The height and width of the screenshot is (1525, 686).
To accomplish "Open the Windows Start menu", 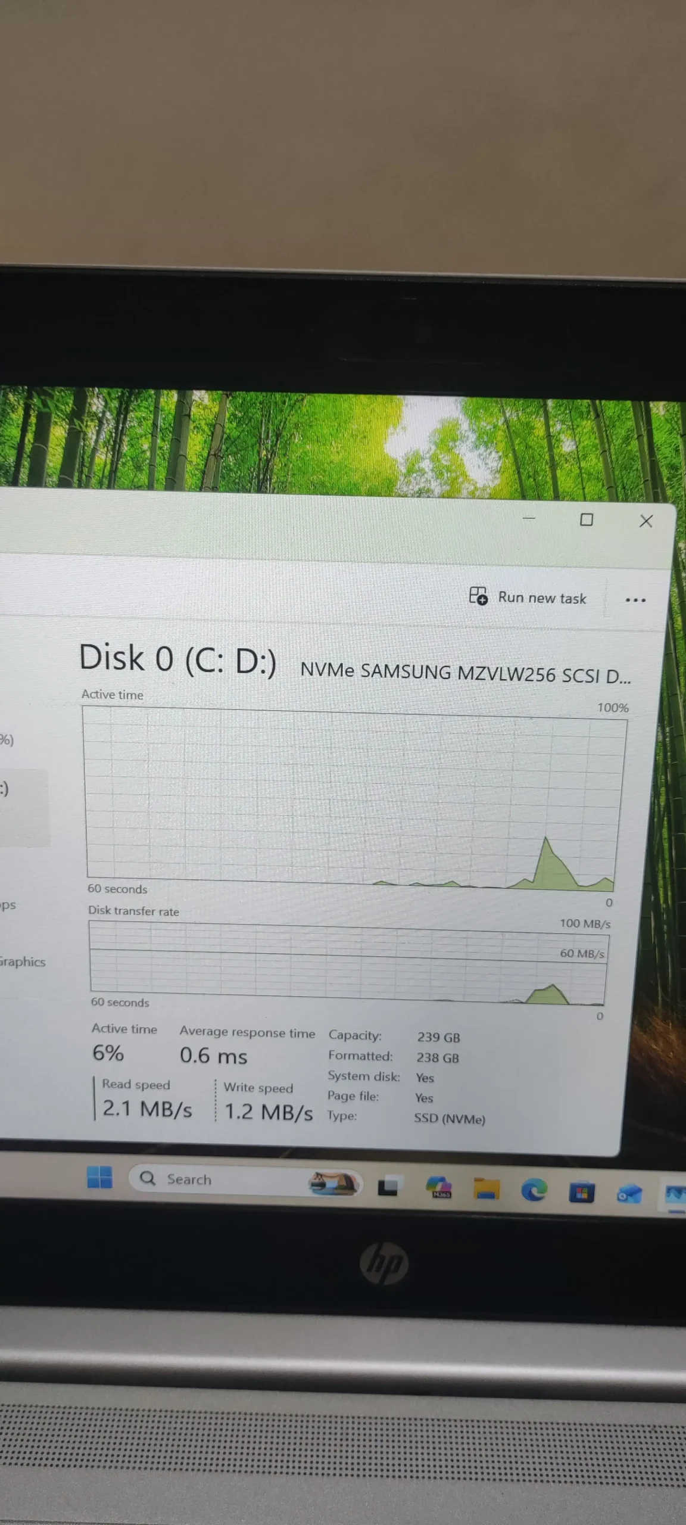I will pos(99,1177).
